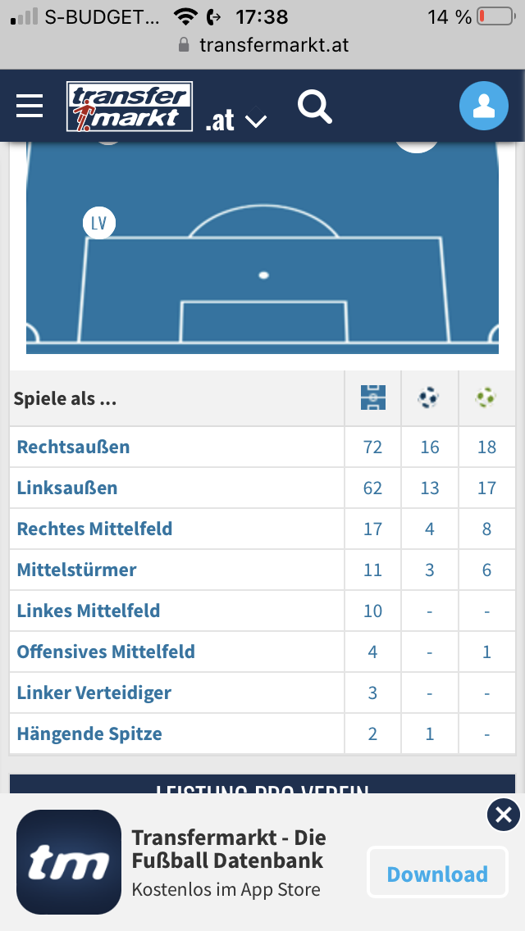This screenshot has height=931, width=525.
Task: Close the app download banner
Action: (503, 815)
